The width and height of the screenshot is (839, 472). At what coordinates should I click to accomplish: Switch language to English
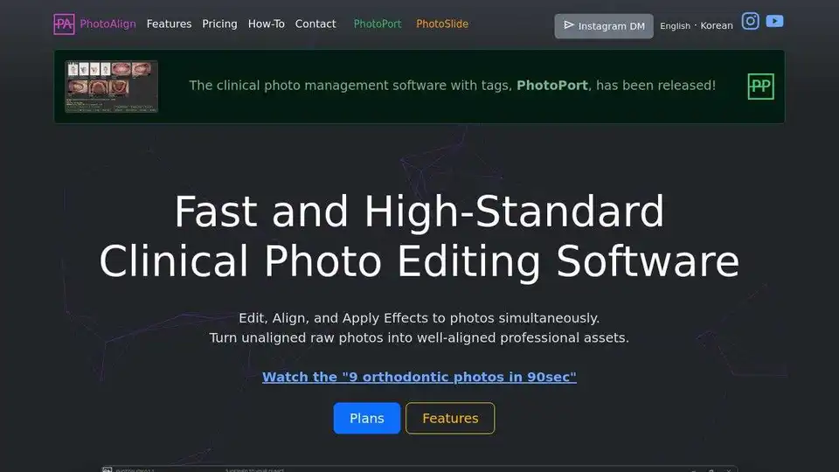[675, 25]
